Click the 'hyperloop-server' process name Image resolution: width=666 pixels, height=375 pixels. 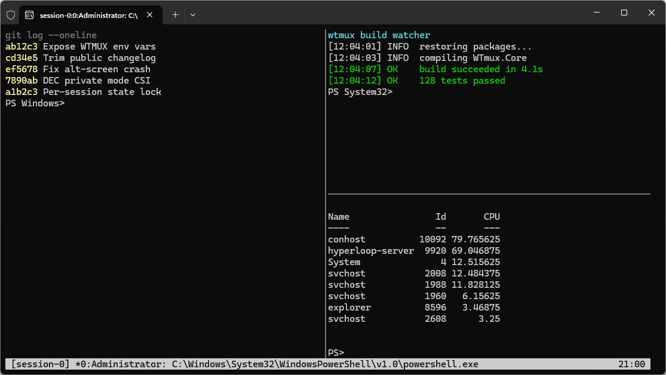pyautogui.click(x=371, y=251)
